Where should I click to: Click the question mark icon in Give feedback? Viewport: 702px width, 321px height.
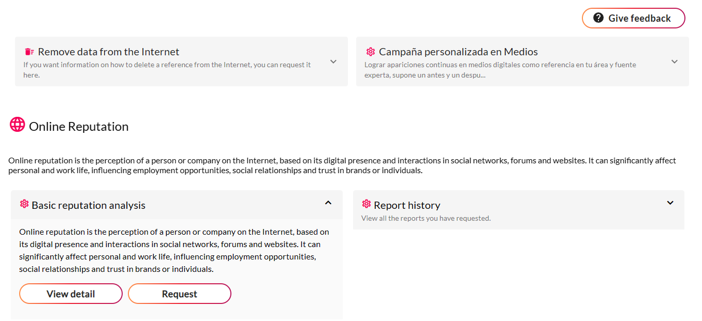tap(598, 18)
